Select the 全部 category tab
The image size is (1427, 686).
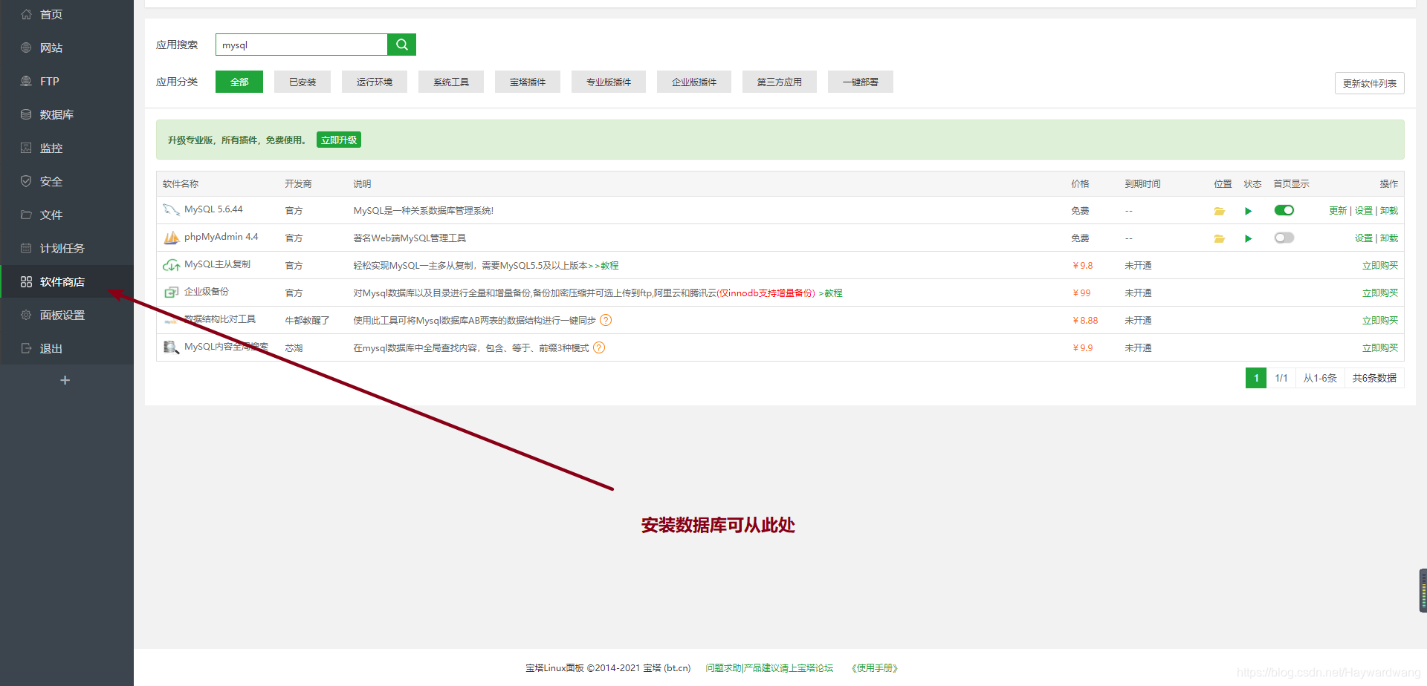pos(239,82)
